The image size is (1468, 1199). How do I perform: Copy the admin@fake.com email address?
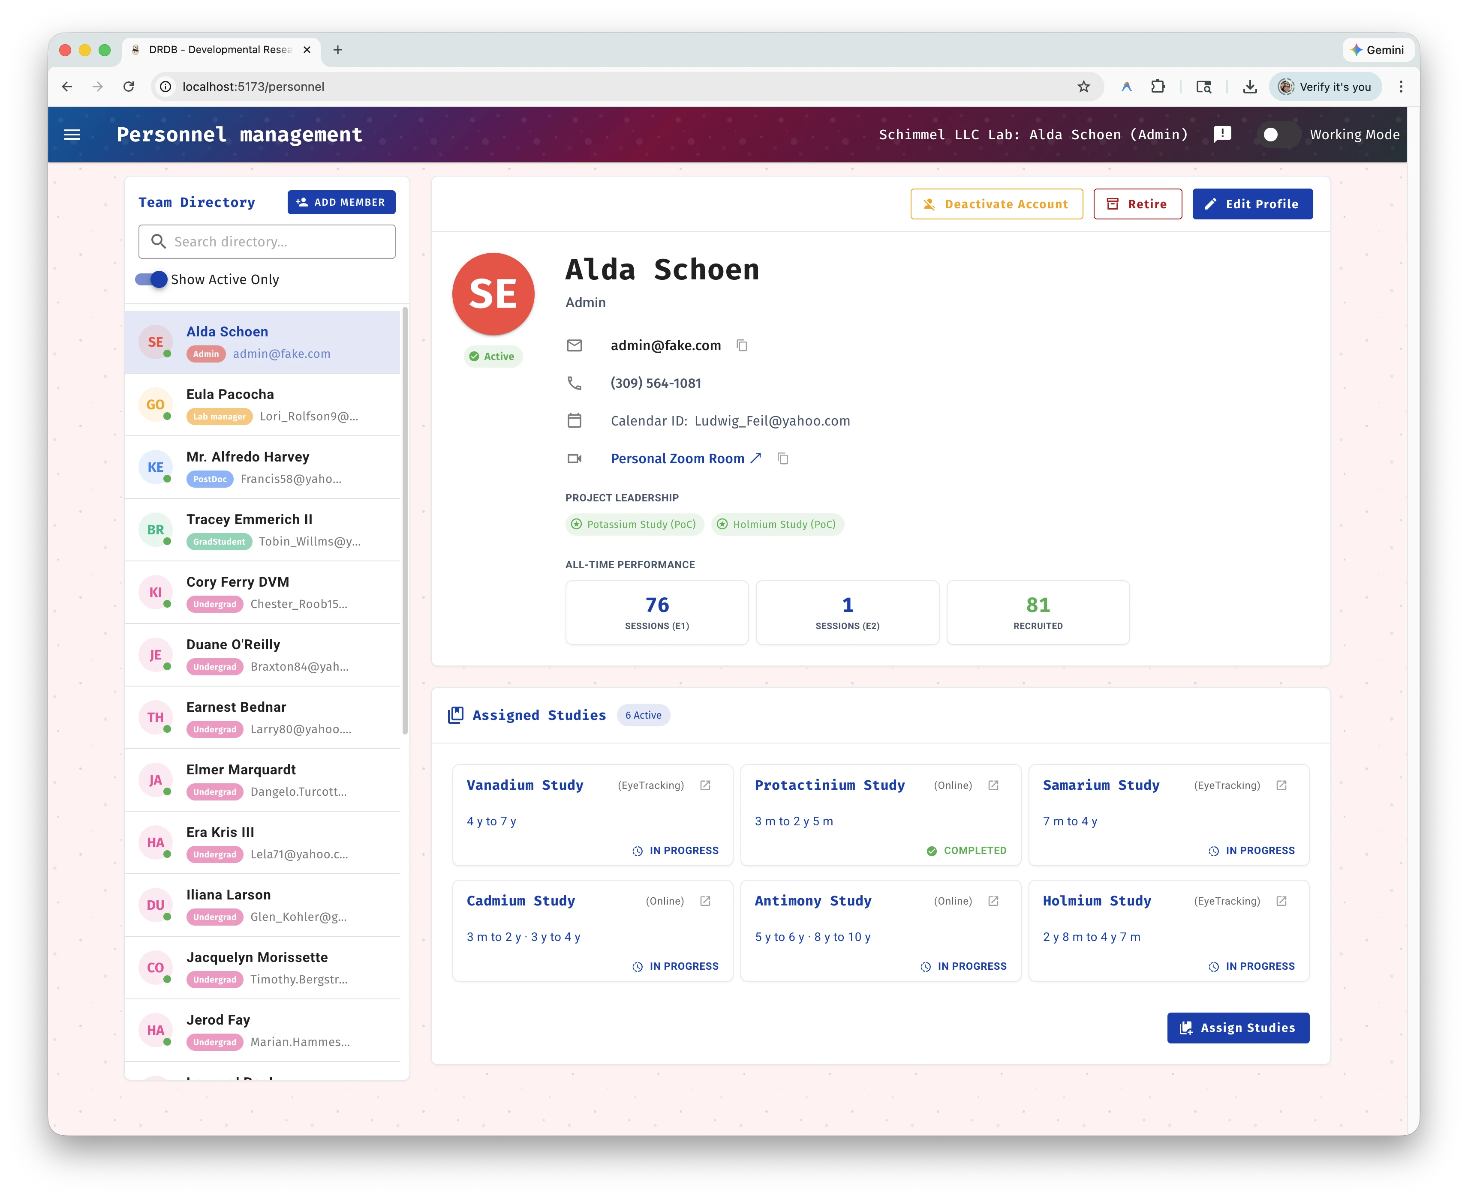coord(742,345)
